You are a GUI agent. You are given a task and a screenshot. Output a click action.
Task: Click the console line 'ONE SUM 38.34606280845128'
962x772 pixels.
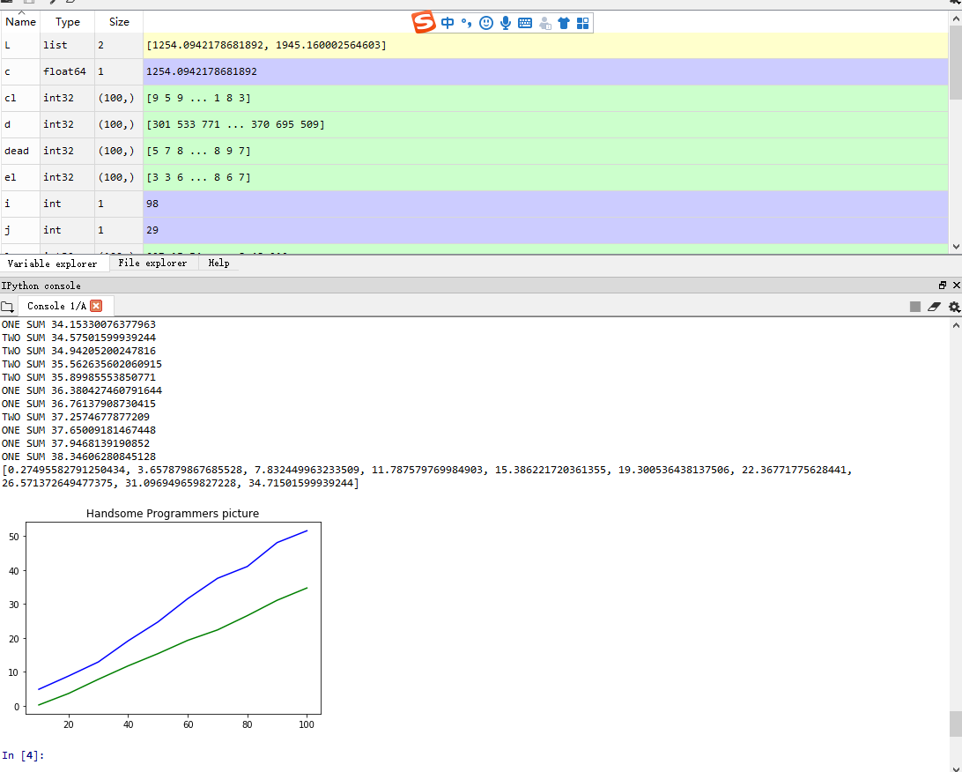click(78, 457)
